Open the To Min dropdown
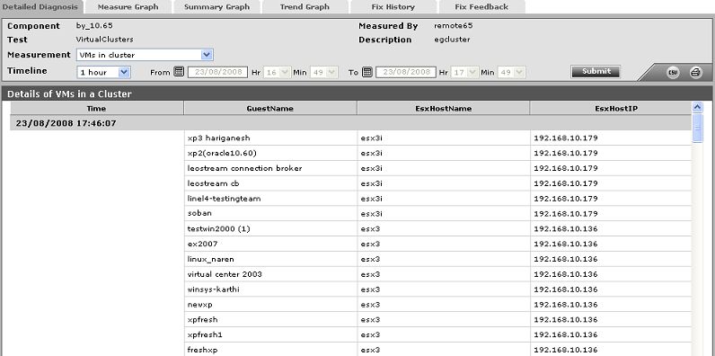Viewport: 715px width, 356px height. 512,72
